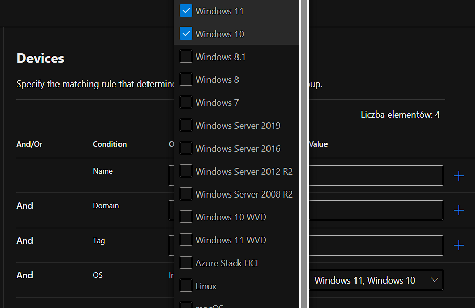Click the Domain value input field
475x308 pixels.
point(376,210)
